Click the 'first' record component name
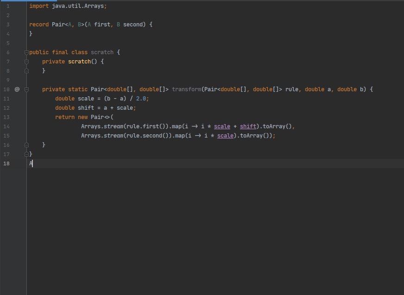The image size is (404, 295). click(102, 25)
